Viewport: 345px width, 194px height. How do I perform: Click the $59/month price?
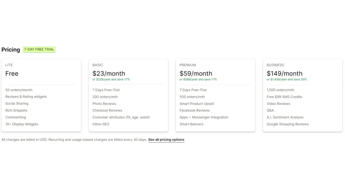click(196, 74)
